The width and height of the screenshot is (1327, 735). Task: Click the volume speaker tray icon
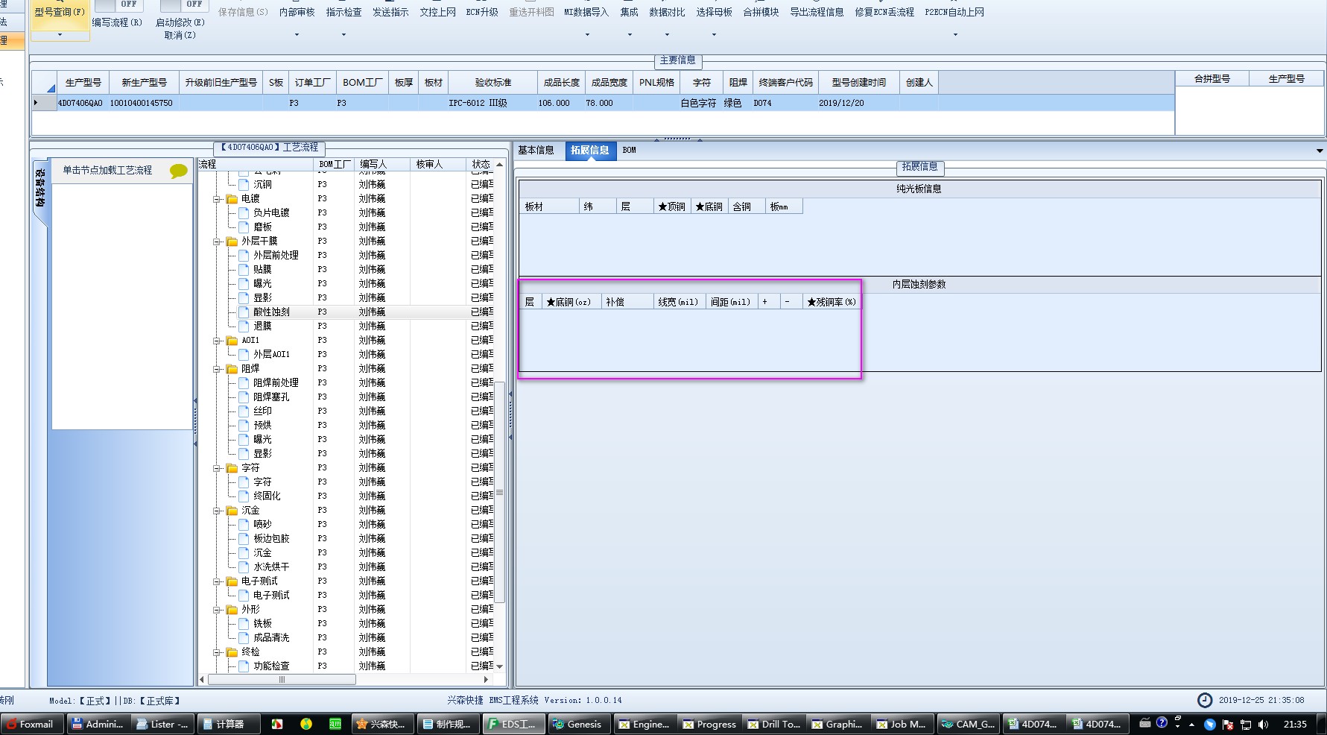[x=1263, y=724]
